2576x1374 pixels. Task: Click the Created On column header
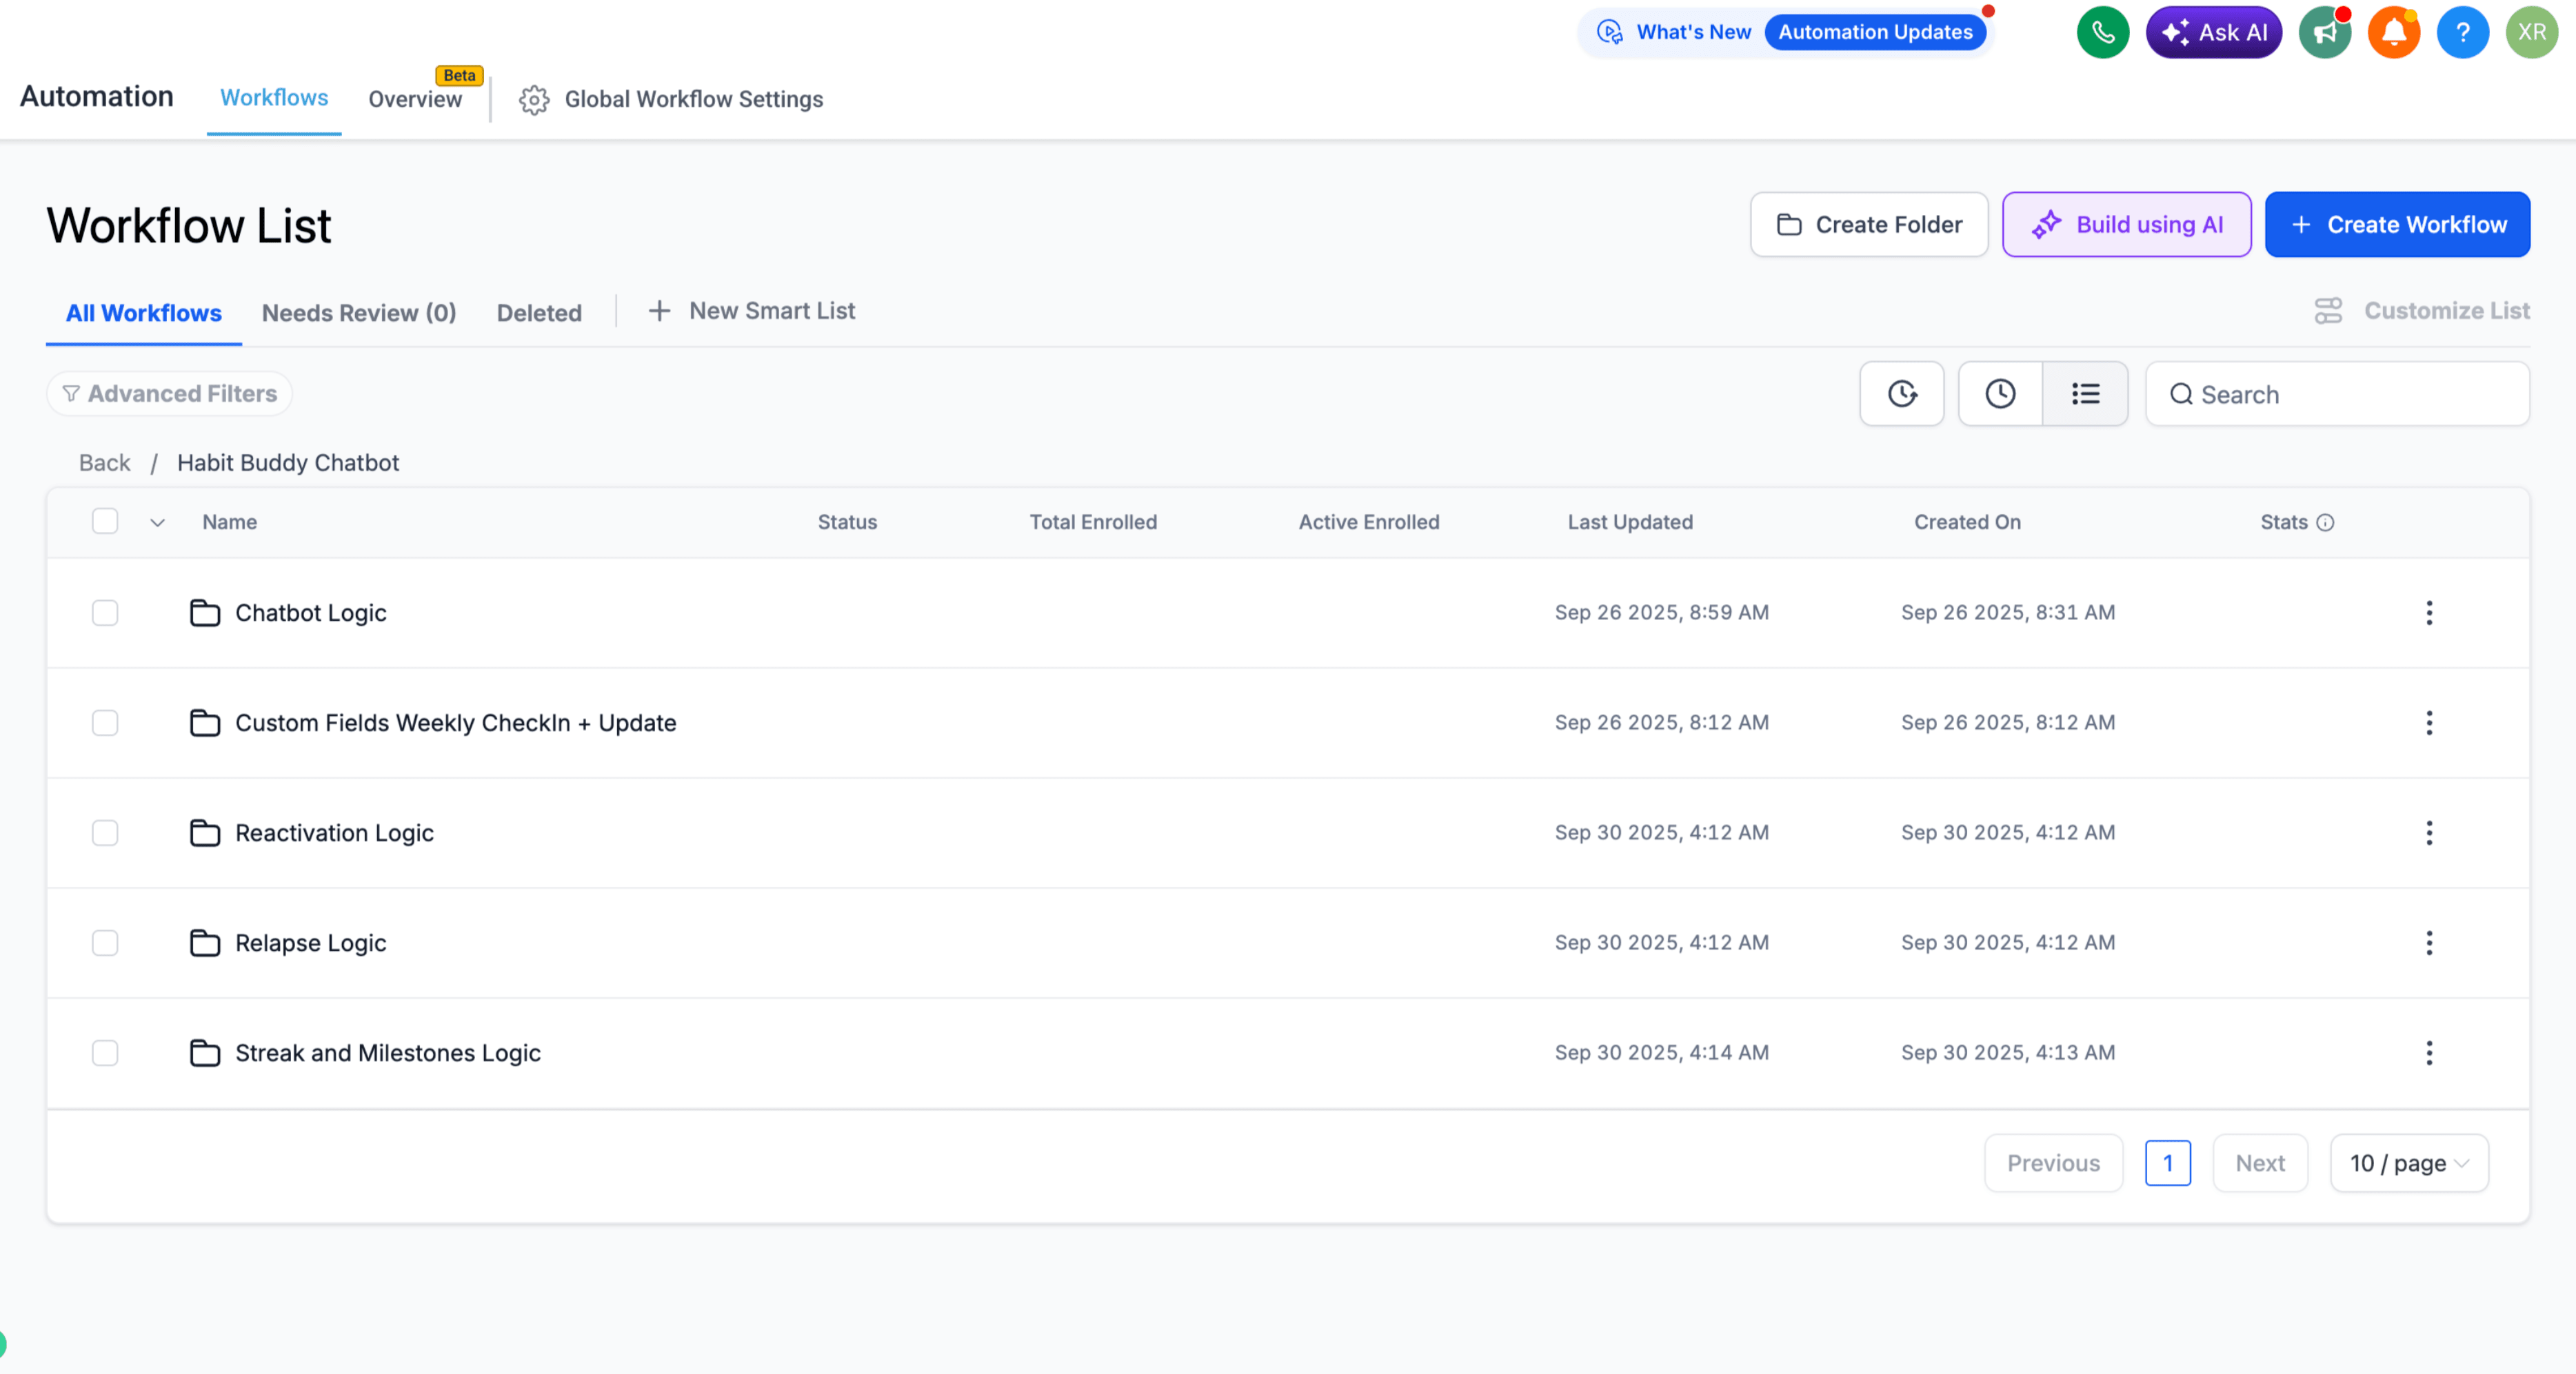(x=1967, y=522)
